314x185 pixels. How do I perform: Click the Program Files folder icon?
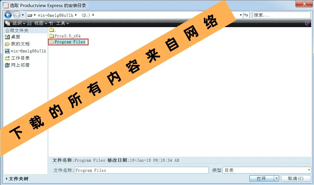(52, 42)
